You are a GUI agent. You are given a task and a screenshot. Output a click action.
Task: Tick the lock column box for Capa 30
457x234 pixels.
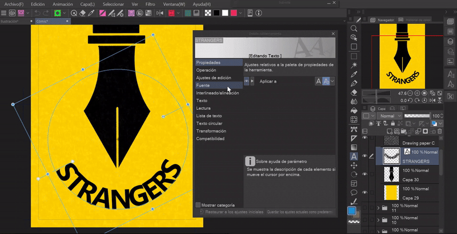point(372,174)
